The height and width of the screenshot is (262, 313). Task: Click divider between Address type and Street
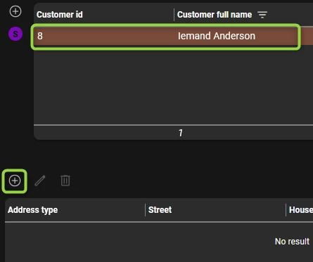tap(145, 210)
